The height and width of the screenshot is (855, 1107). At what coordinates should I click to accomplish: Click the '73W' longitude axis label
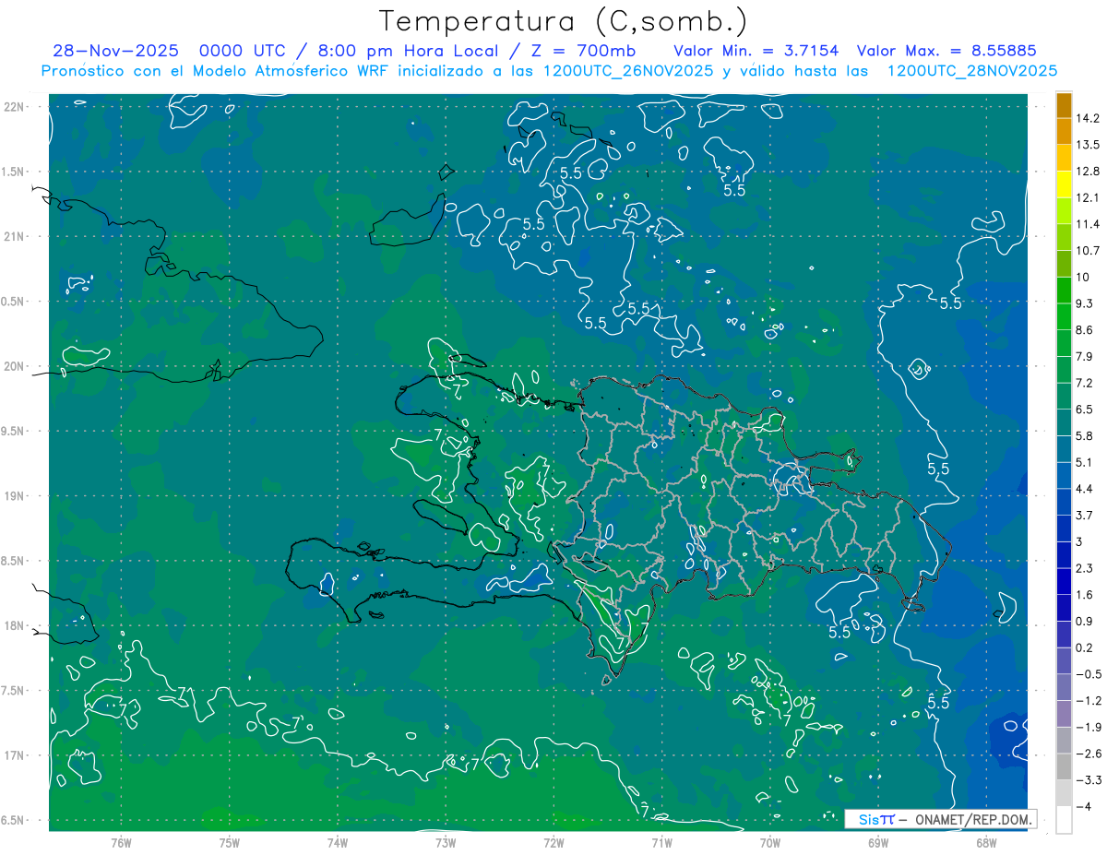tap(446, 843)
